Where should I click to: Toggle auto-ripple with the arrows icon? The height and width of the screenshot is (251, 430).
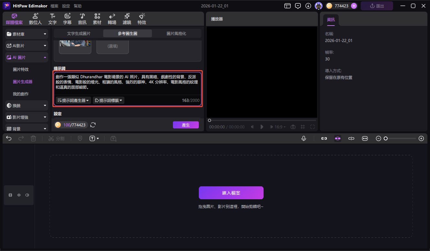pyautogui.click(x=365, y=138)
